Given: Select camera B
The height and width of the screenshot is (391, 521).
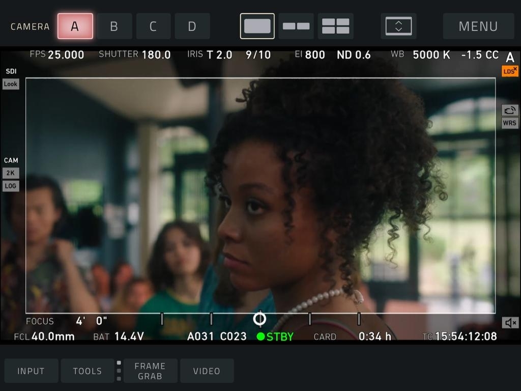Looking at the screenshot, I should click(114, 26).
